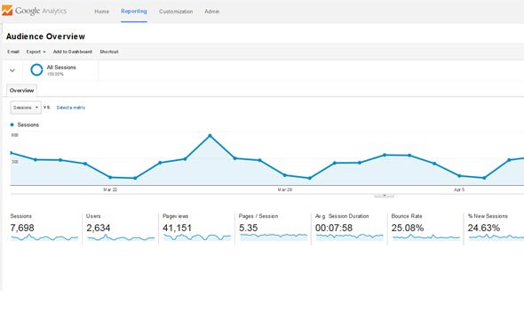The width and height of the screenshot is (524, 321).
Task: Open the Export dropdown menu
Action: point(36,52)
